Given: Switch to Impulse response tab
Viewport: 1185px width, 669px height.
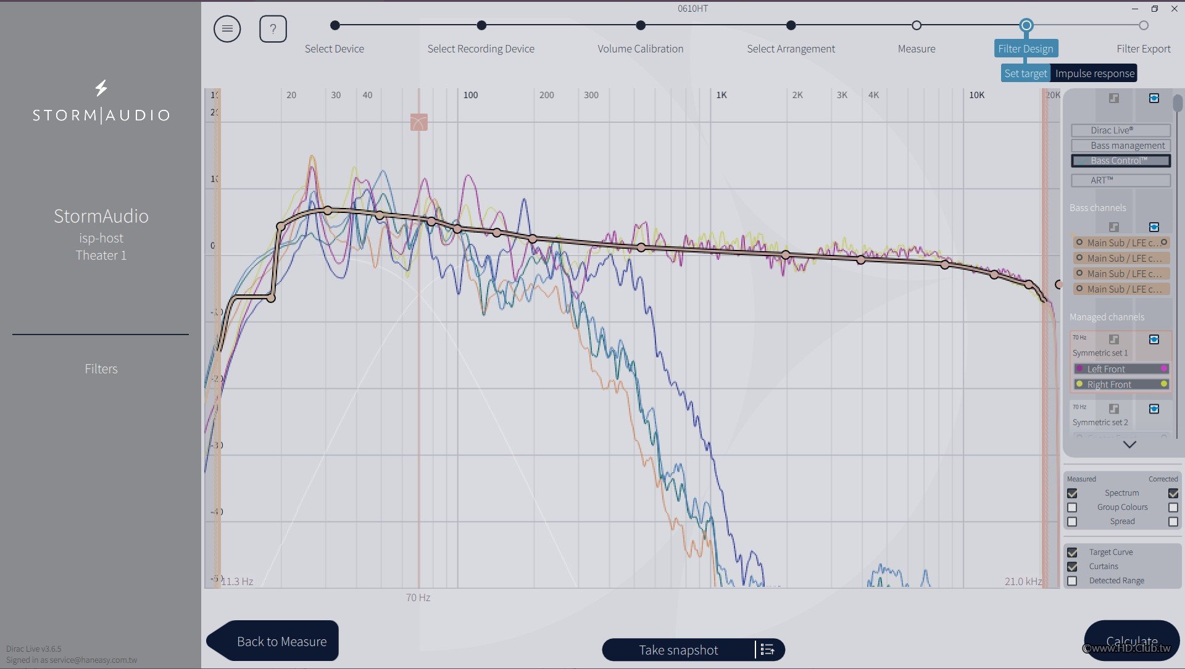Looking at the screenshot, I should [x=1094, y=73].
